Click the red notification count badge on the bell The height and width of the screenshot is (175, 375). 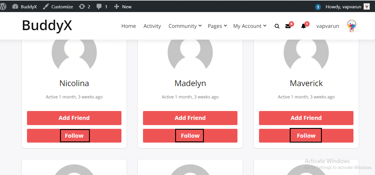tap(308, 24)
